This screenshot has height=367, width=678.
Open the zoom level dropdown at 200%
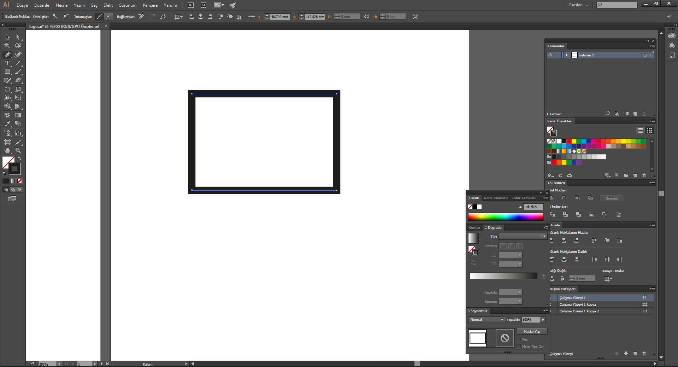(59, 364)
